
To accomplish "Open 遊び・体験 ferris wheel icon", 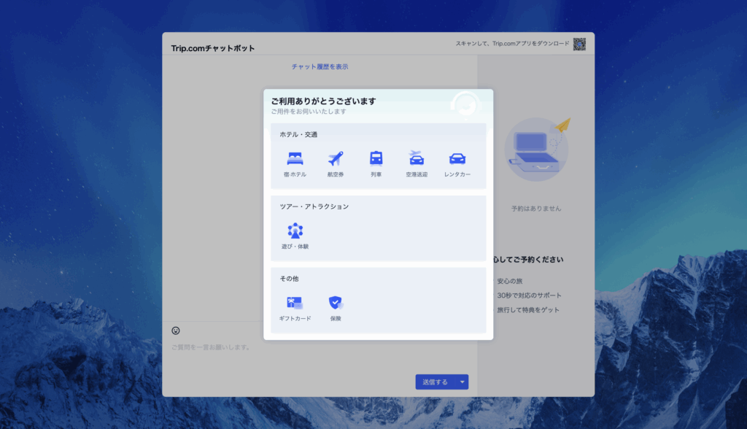I will coord(295,231).
